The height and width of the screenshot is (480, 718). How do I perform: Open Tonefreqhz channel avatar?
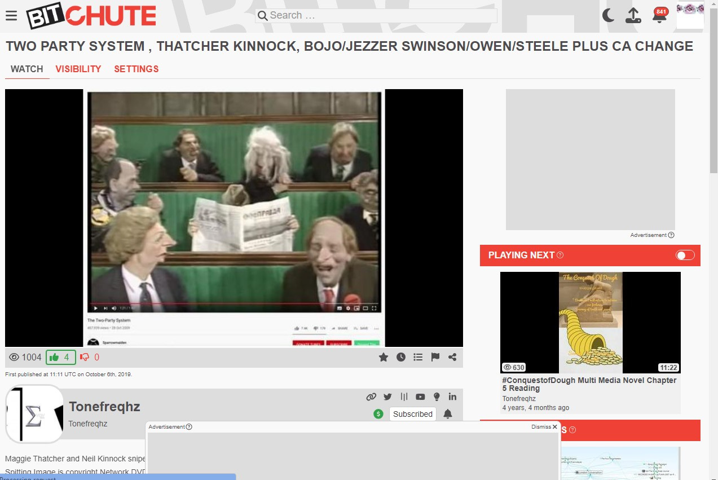pyautogui.click(x=34, y=414)
